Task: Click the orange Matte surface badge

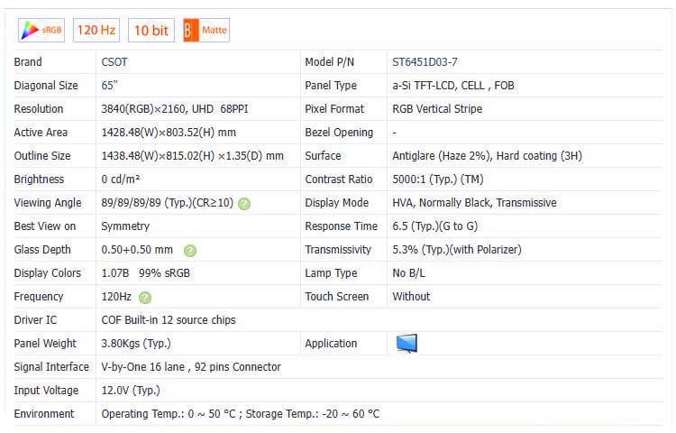Action: pyautogui.click(x=206, y=31)
